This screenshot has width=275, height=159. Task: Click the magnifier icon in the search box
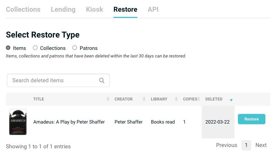coord(102,81)
